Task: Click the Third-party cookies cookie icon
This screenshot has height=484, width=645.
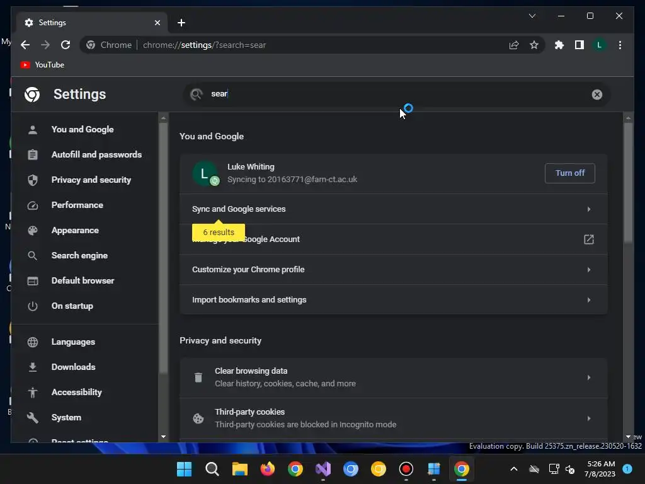Action: [x=198, y=418]
